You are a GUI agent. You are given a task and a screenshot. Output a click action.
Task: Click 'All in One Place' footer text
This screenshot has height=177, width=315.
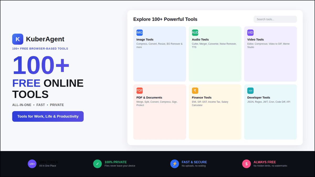[x=48, y=166]
